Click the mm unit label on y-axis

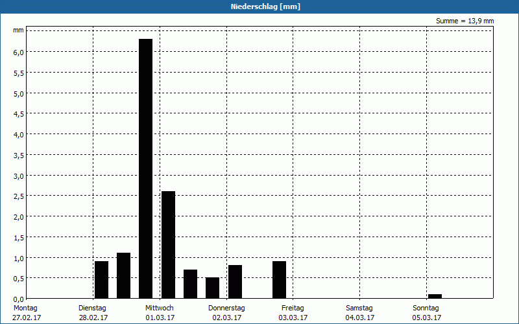pos(18,30)
